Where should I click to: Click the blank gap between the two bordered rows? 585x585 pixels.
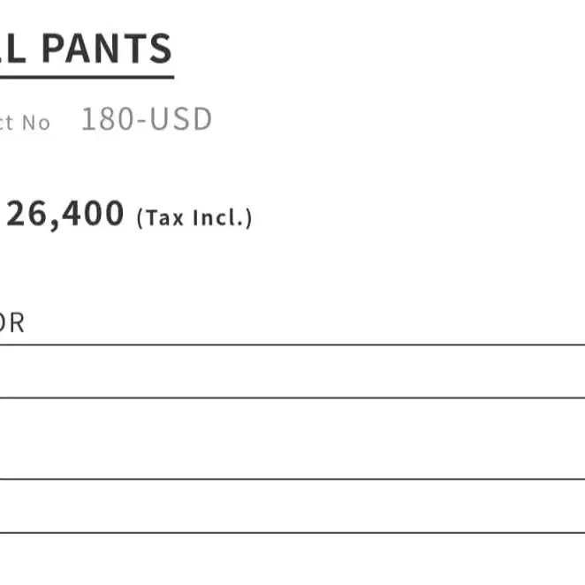point(292,438)
